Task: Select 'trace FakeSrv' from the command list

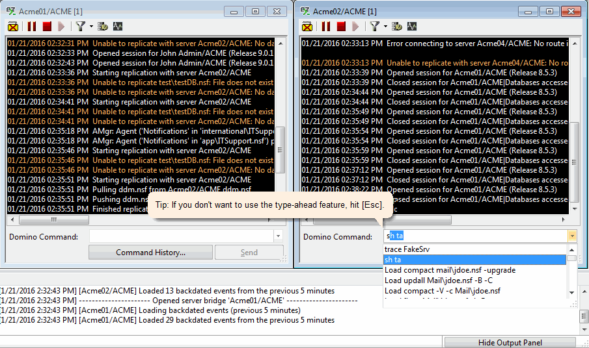Action: pyautogui.click(x=407, y=249)
